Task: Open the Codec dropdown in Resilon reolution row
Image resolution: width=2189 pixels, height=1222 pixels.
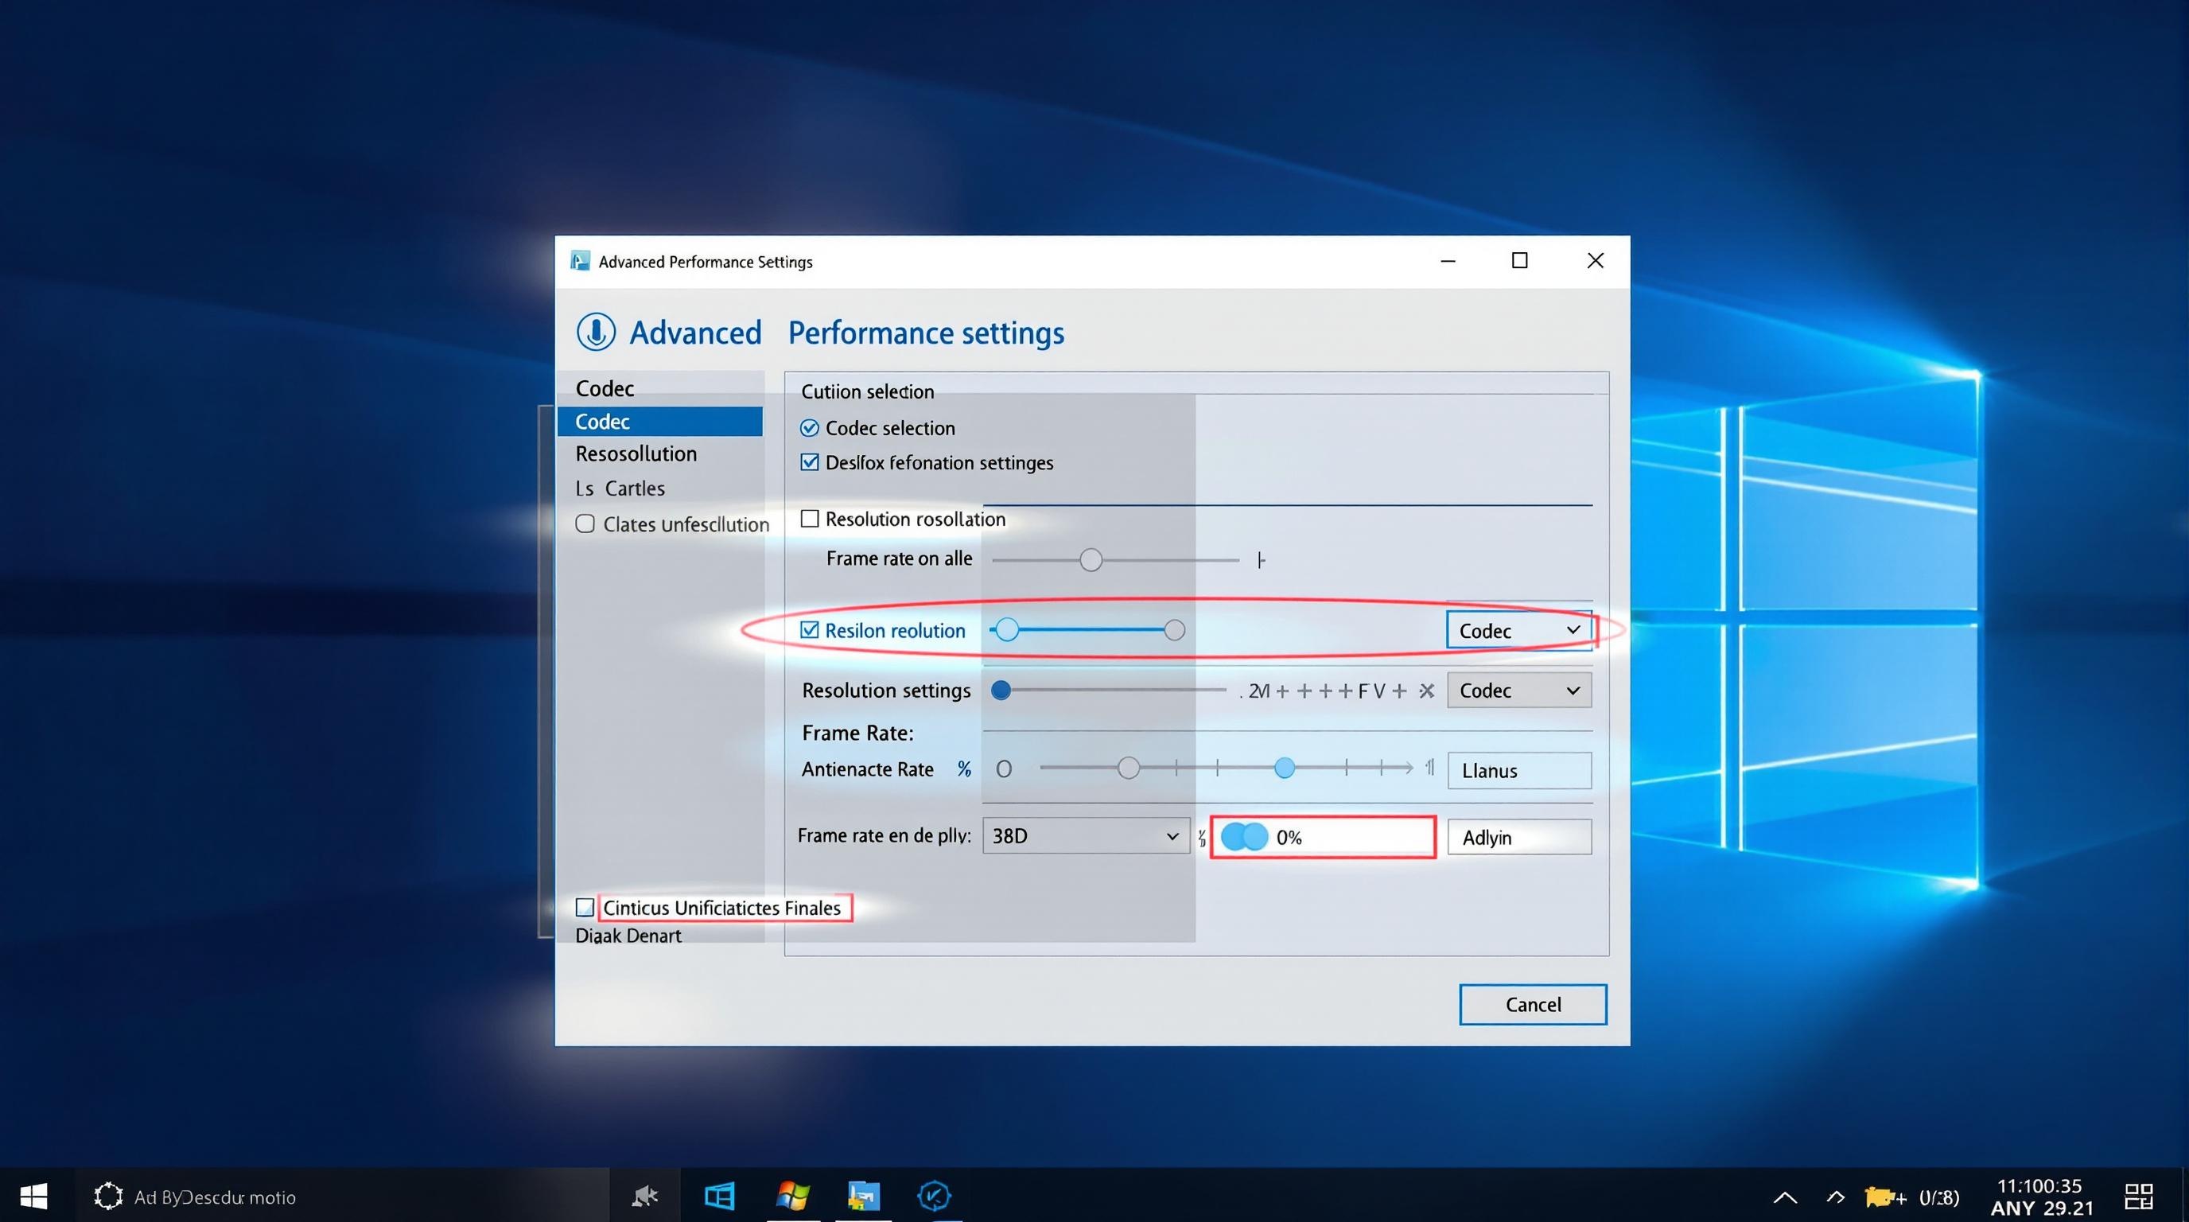Action: [x=1518, y=631]
